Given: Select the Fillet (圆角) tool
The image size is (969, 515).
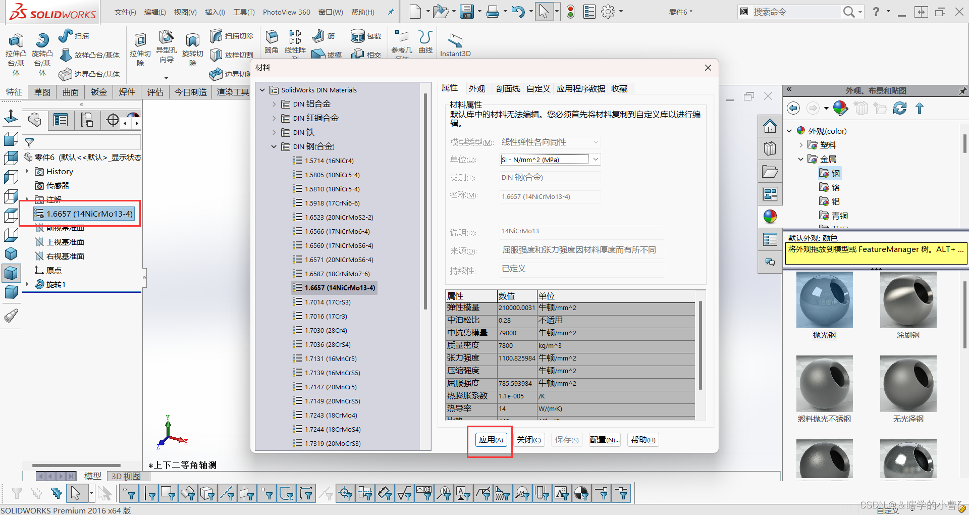Looking at the screenshot, I should [272, 41].
